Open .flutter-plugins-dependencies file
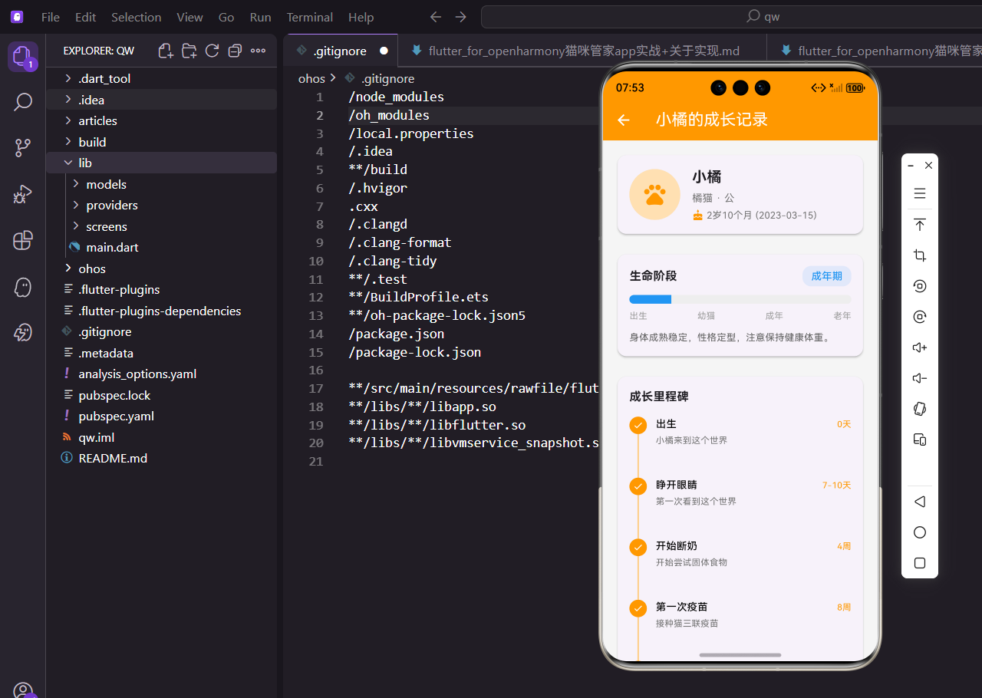This screenshot has width=982, height=698. [161, 311]
